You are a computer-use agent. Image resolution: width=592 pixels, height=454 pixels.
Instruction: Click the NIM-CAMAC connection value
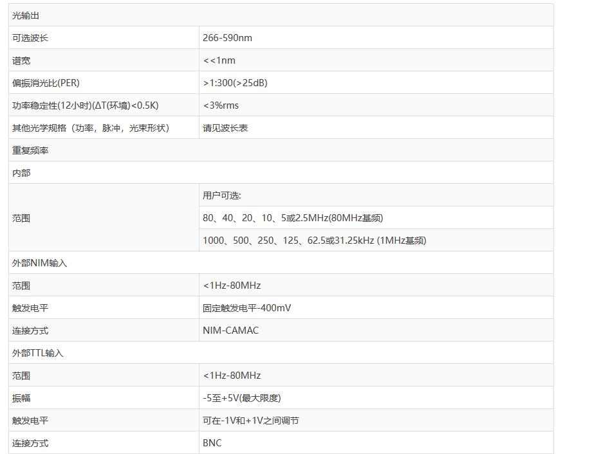click(x=230, y=331)
